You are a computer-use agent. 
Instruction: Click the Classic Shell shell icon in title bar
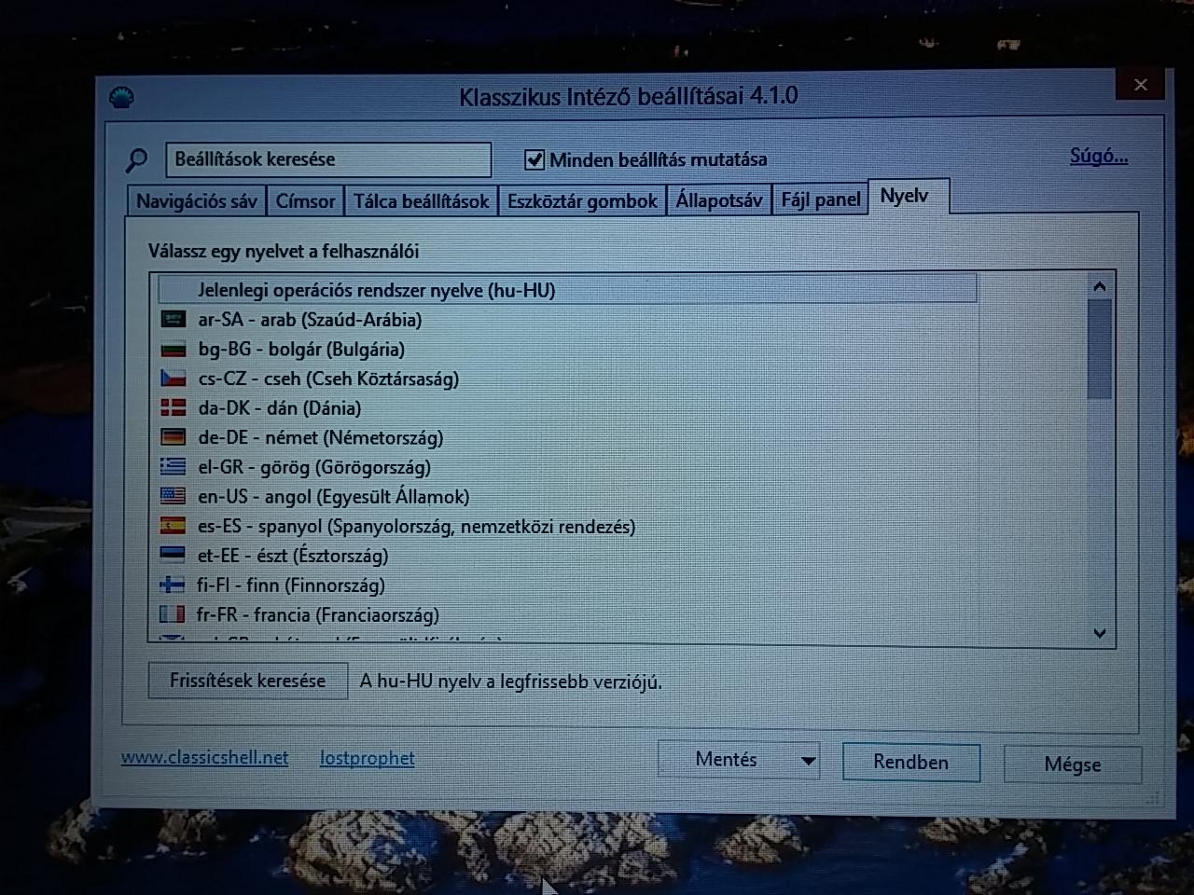(121, 96)
